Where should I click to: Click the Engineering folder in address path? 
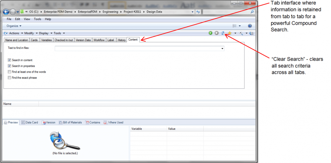pos(111,12)
